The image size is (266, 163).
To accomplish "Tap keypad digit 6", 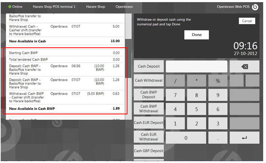I will [x=218, y=109].
